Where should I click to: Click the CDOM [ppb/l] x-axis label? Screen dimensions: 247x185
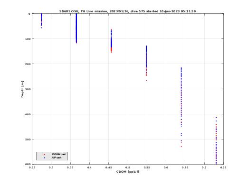click(x=128, y=172)
